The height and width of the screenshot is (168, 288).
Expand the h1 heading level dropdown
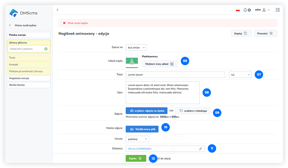coord(240,75)
